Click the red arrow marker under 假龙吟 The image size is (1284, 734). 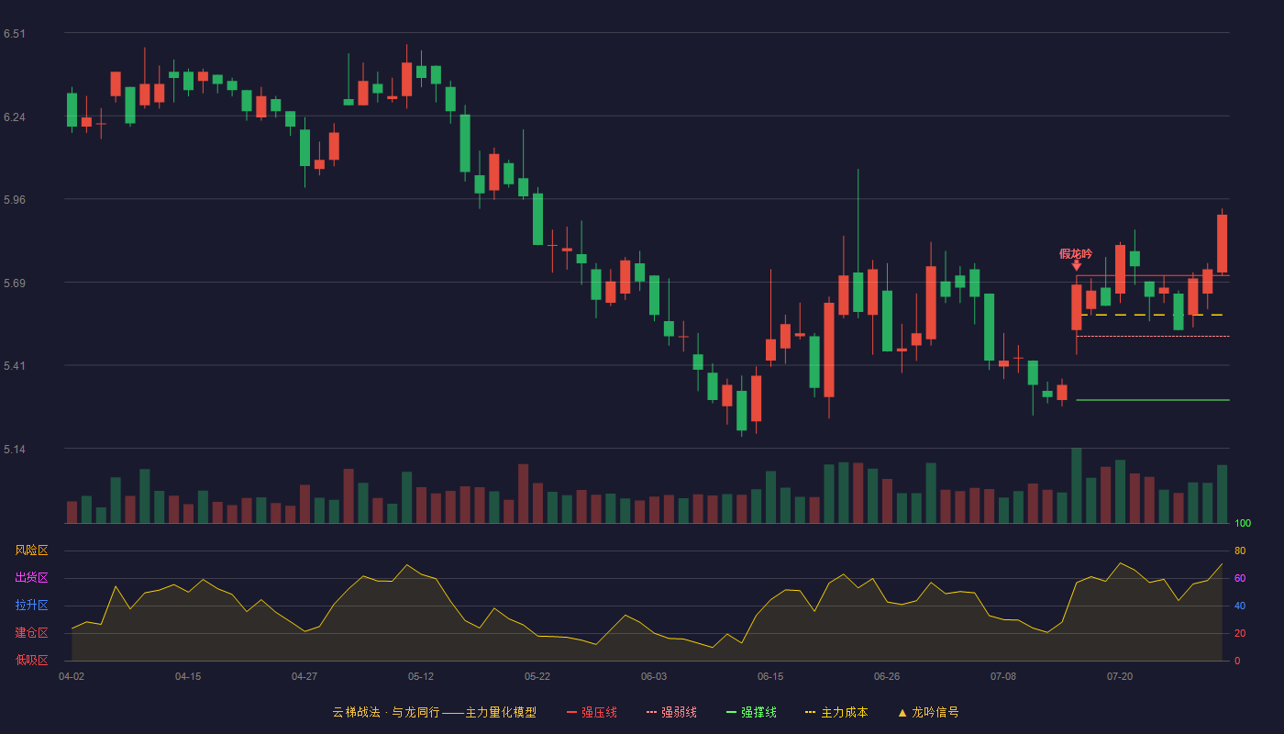(1077, 265)
